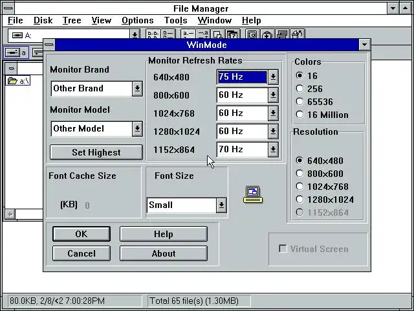Open the View menu
The image size is (414, 311).
click(102, 20)
